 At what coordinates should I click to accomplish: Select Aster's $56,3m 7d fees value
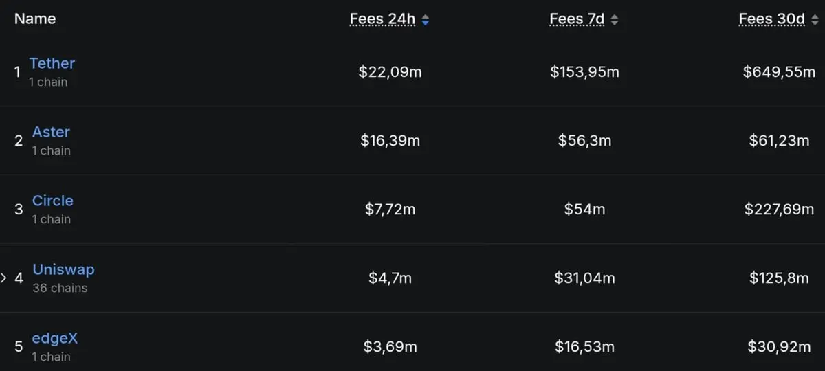pyautogui.click(x=584, y=141)
